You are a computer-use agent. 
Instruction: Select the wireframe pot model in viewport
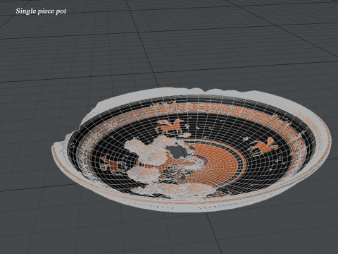(x=192, y=150)
